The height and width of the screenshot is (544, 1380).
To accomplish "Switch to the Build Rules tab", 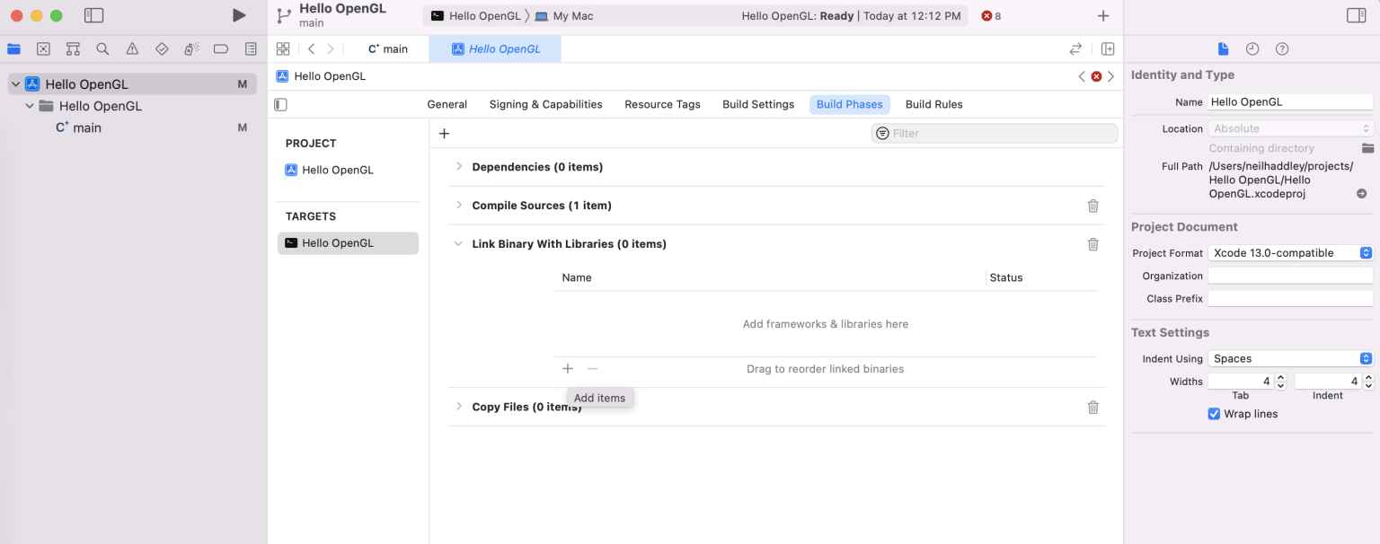I will 934,104.
